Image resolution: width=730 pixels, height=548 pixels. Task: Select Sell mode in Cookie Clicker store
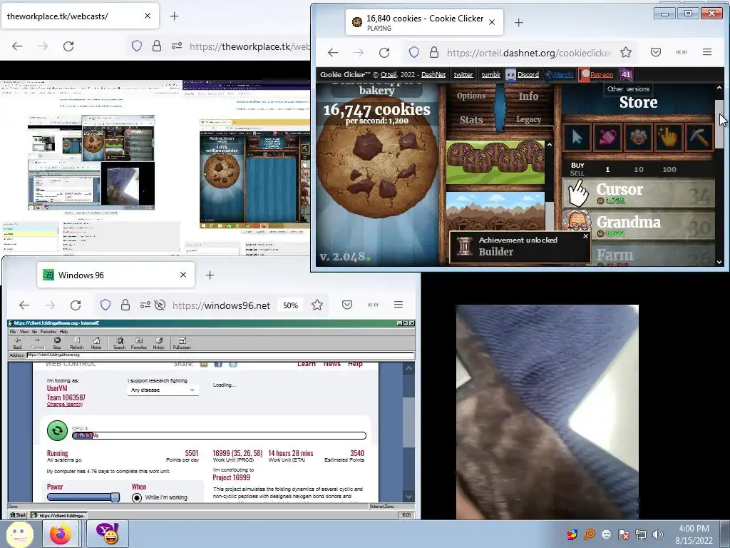pyautogui.click(x=577, y=173)
